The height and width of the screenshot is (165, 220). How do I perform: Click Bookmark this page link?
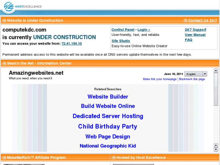coord(192,79)
